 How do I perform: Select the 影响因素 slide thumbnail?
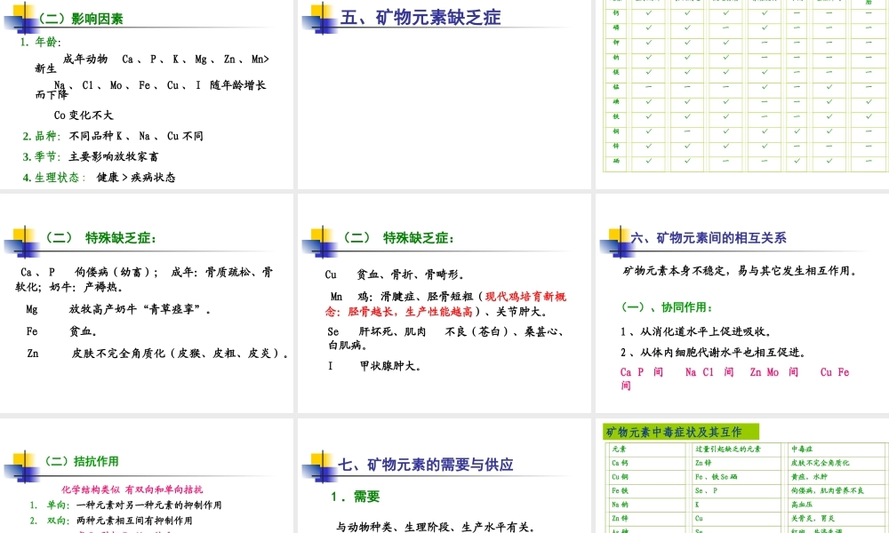click(x=147, y=94)
